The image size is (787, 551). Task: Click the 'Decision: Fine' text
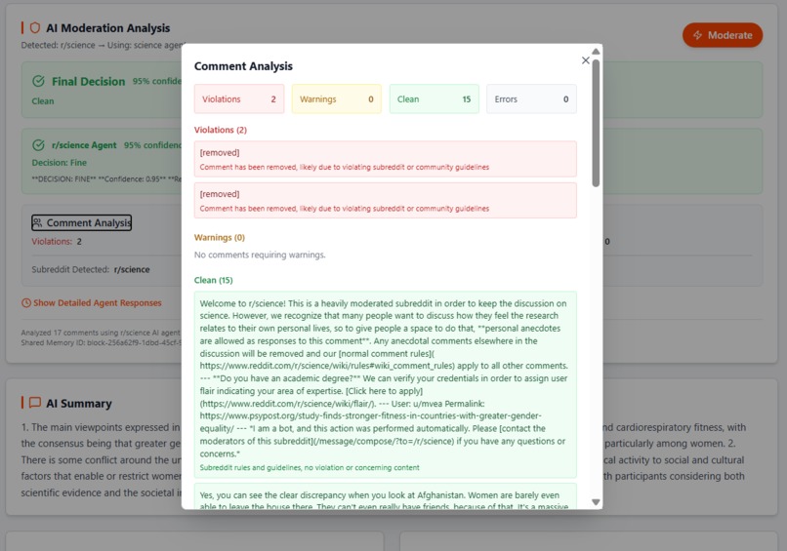60,163
